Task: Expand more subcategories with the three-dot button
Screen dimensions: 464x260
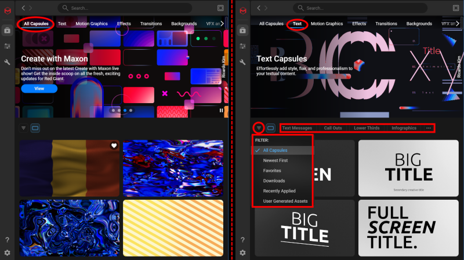Action: click(x=429, y=128)
